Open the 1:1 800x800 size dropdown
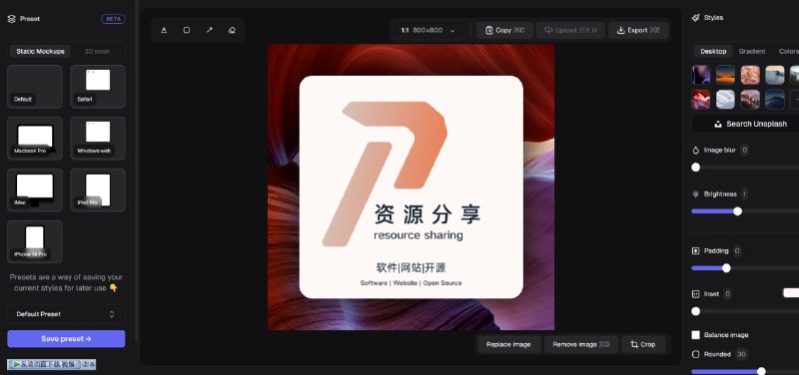799x375 pixels. point(427,30)
